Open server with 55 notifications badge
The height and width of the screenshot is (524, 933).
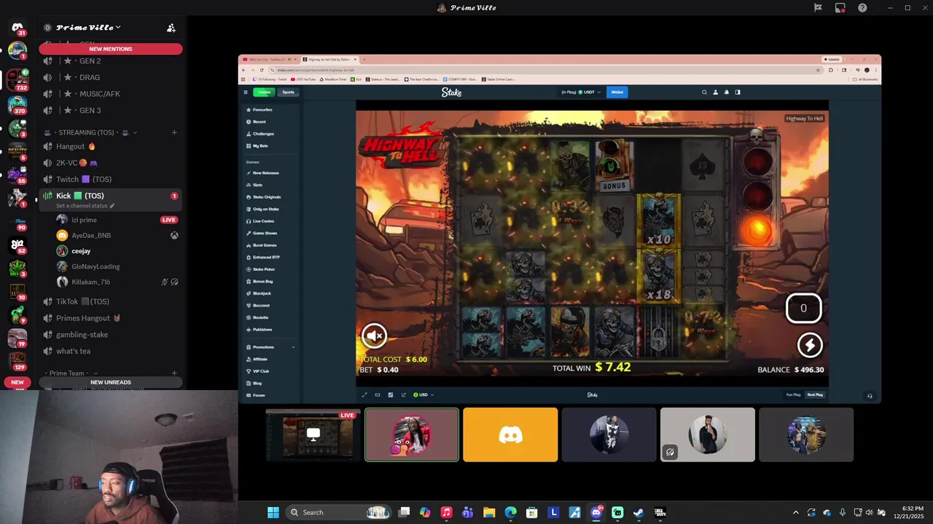(x=17, y=174)
